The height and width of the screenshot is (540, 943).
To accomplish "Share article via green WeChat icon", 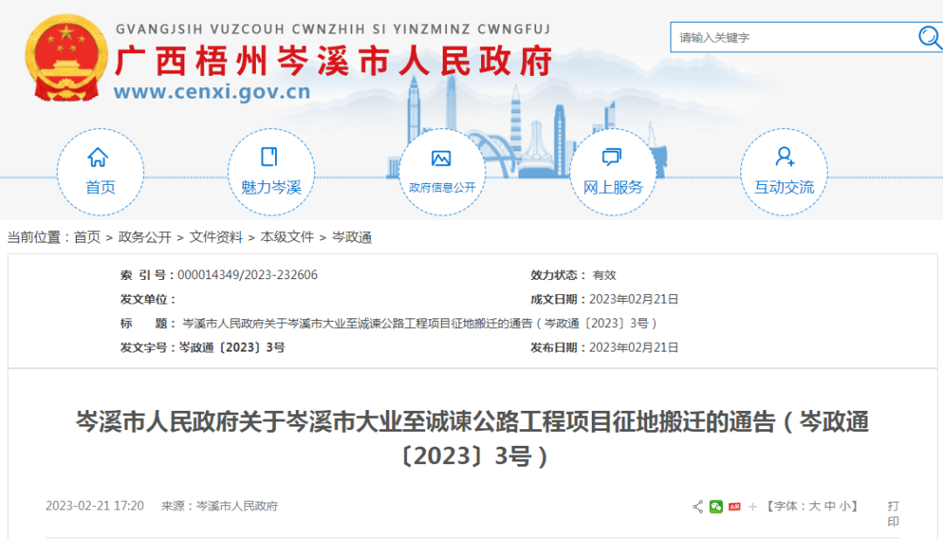I will point(716,506).
